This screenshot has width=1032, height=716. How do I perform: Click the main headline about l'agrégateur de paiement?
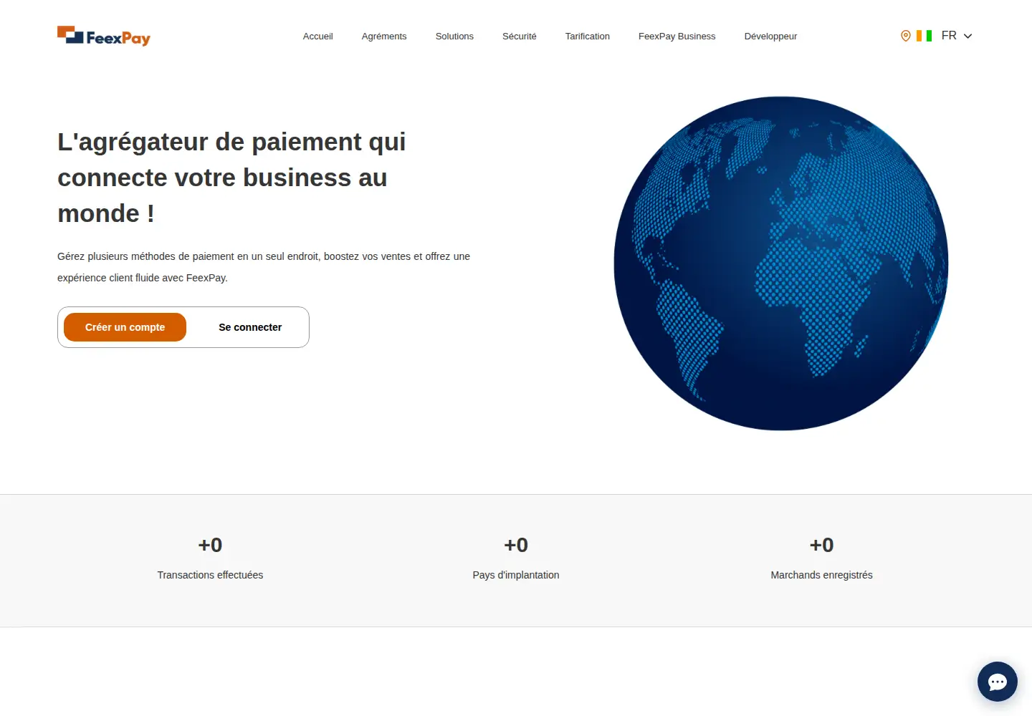(231, 178)
